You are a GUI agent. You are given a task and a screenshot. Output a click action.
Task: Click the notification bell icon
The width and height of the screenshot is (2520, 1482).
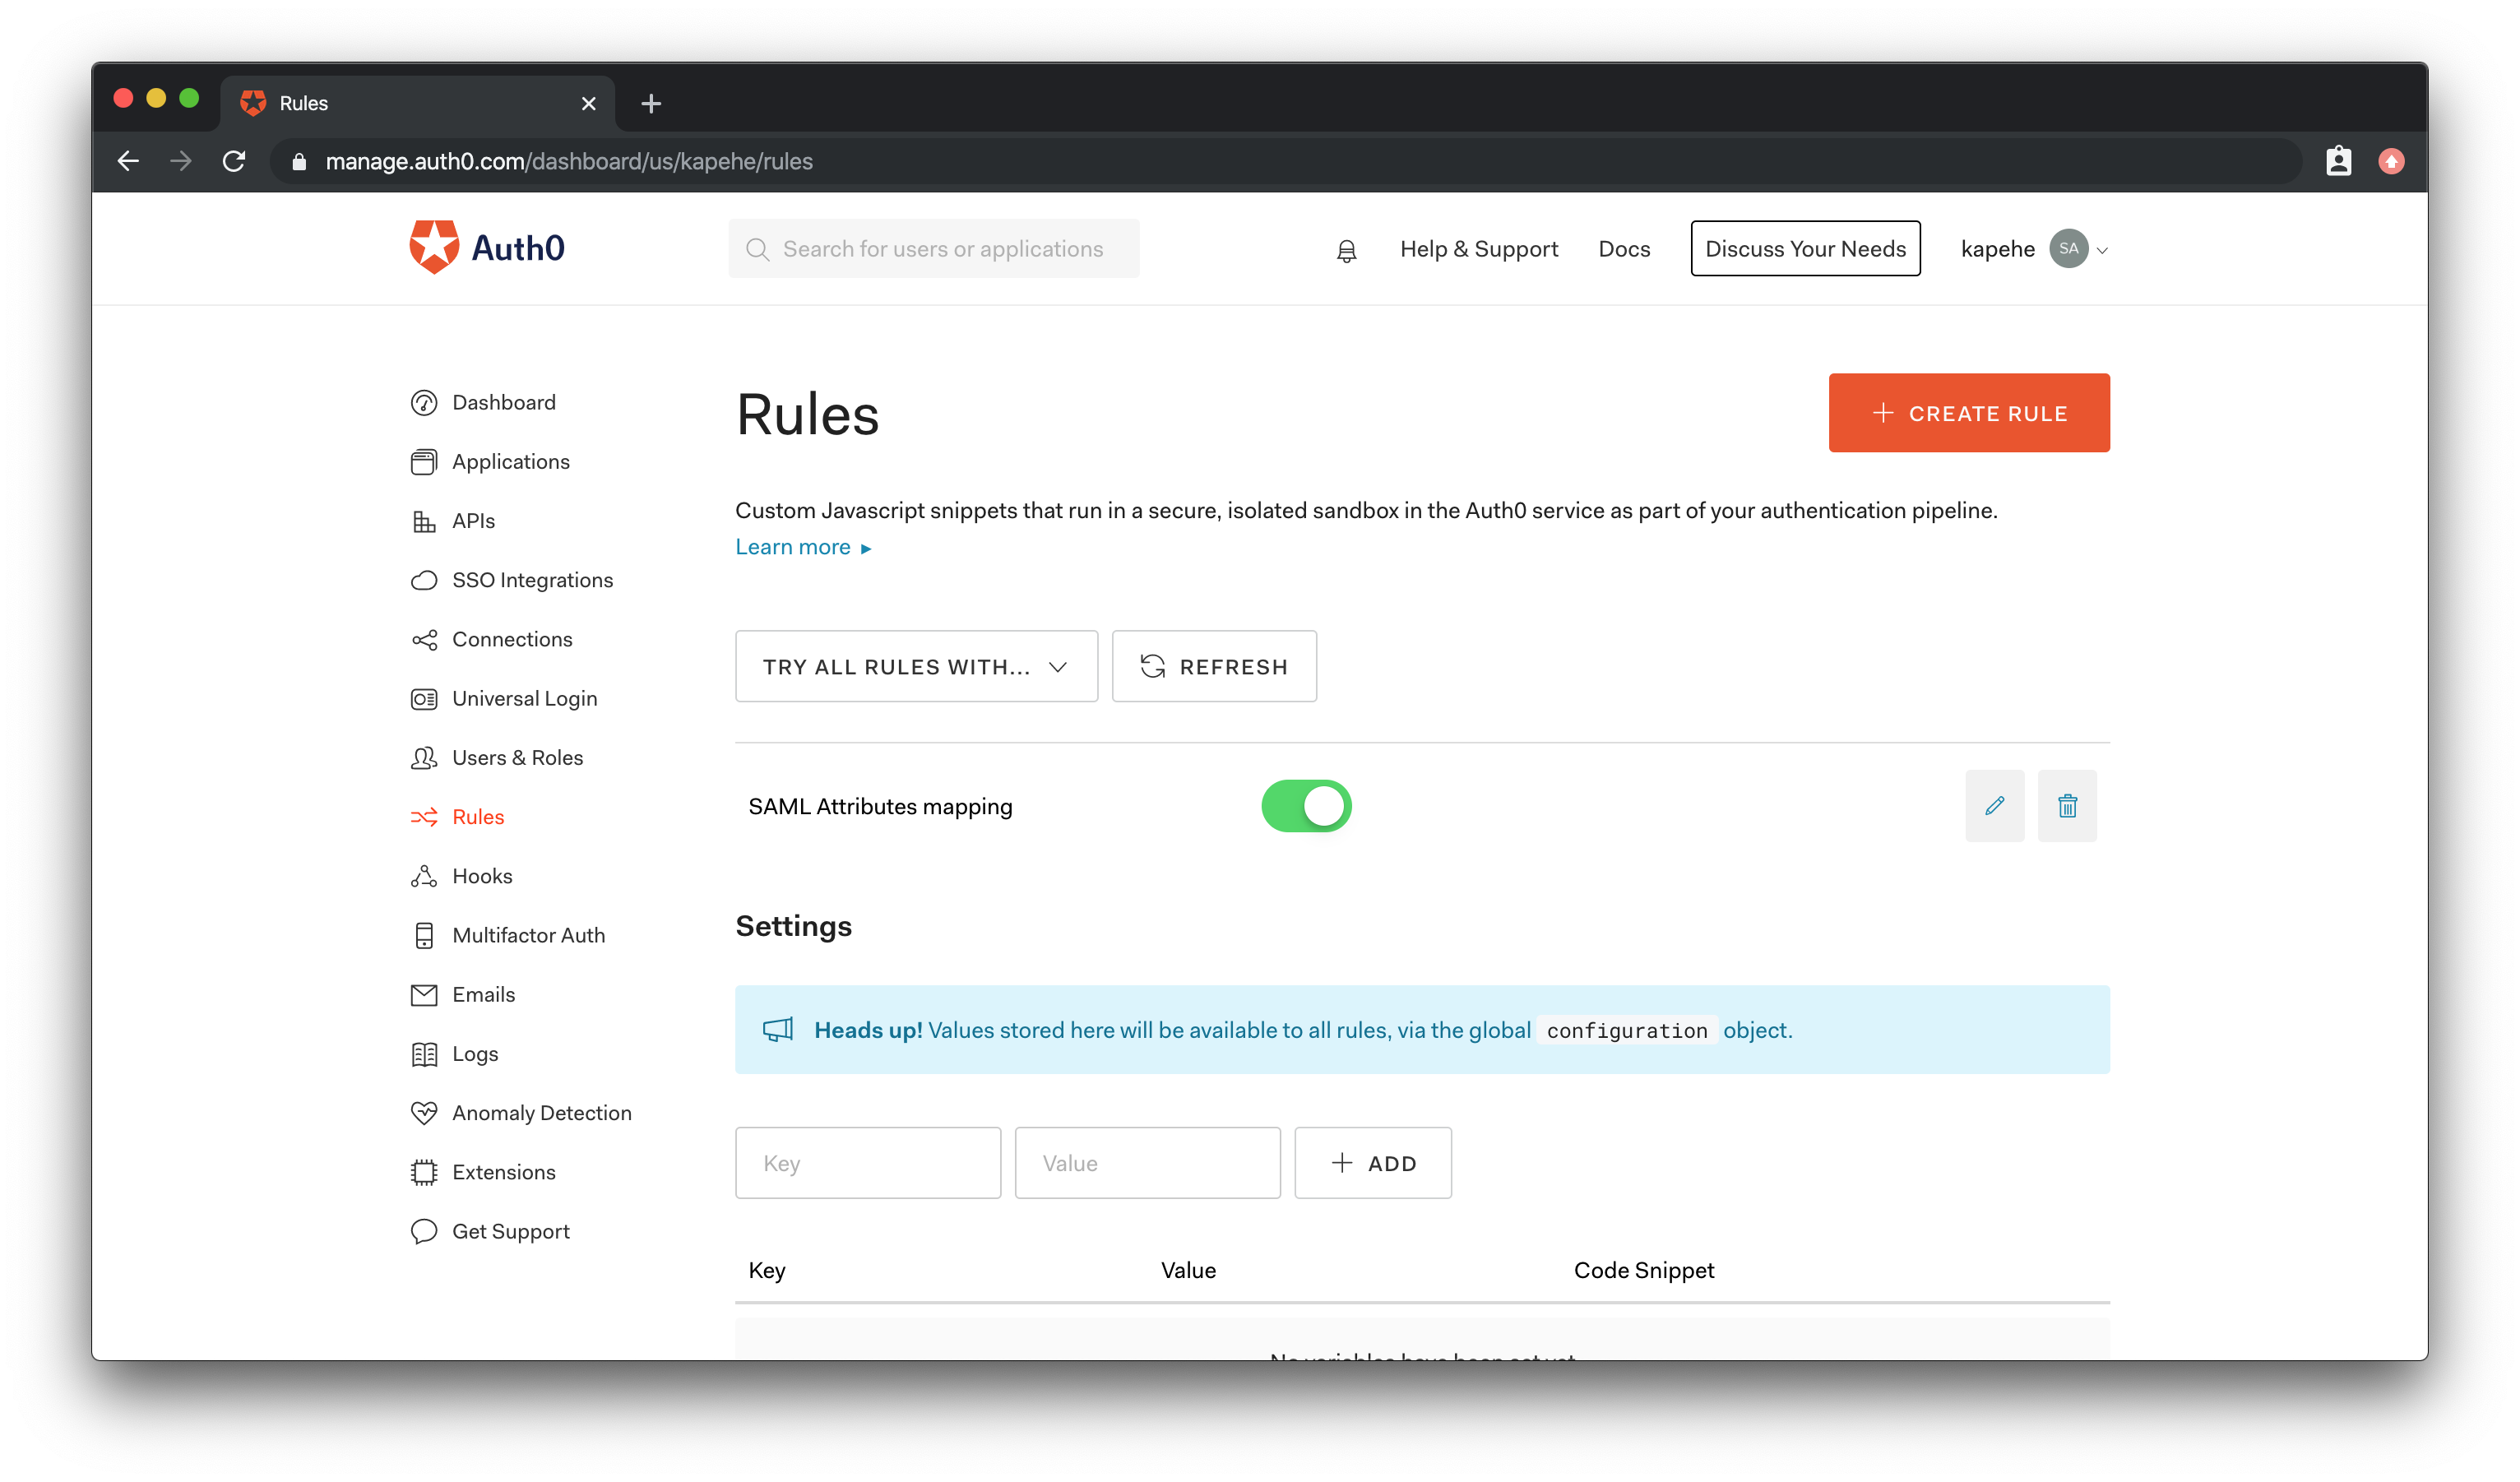point(1346,250)
